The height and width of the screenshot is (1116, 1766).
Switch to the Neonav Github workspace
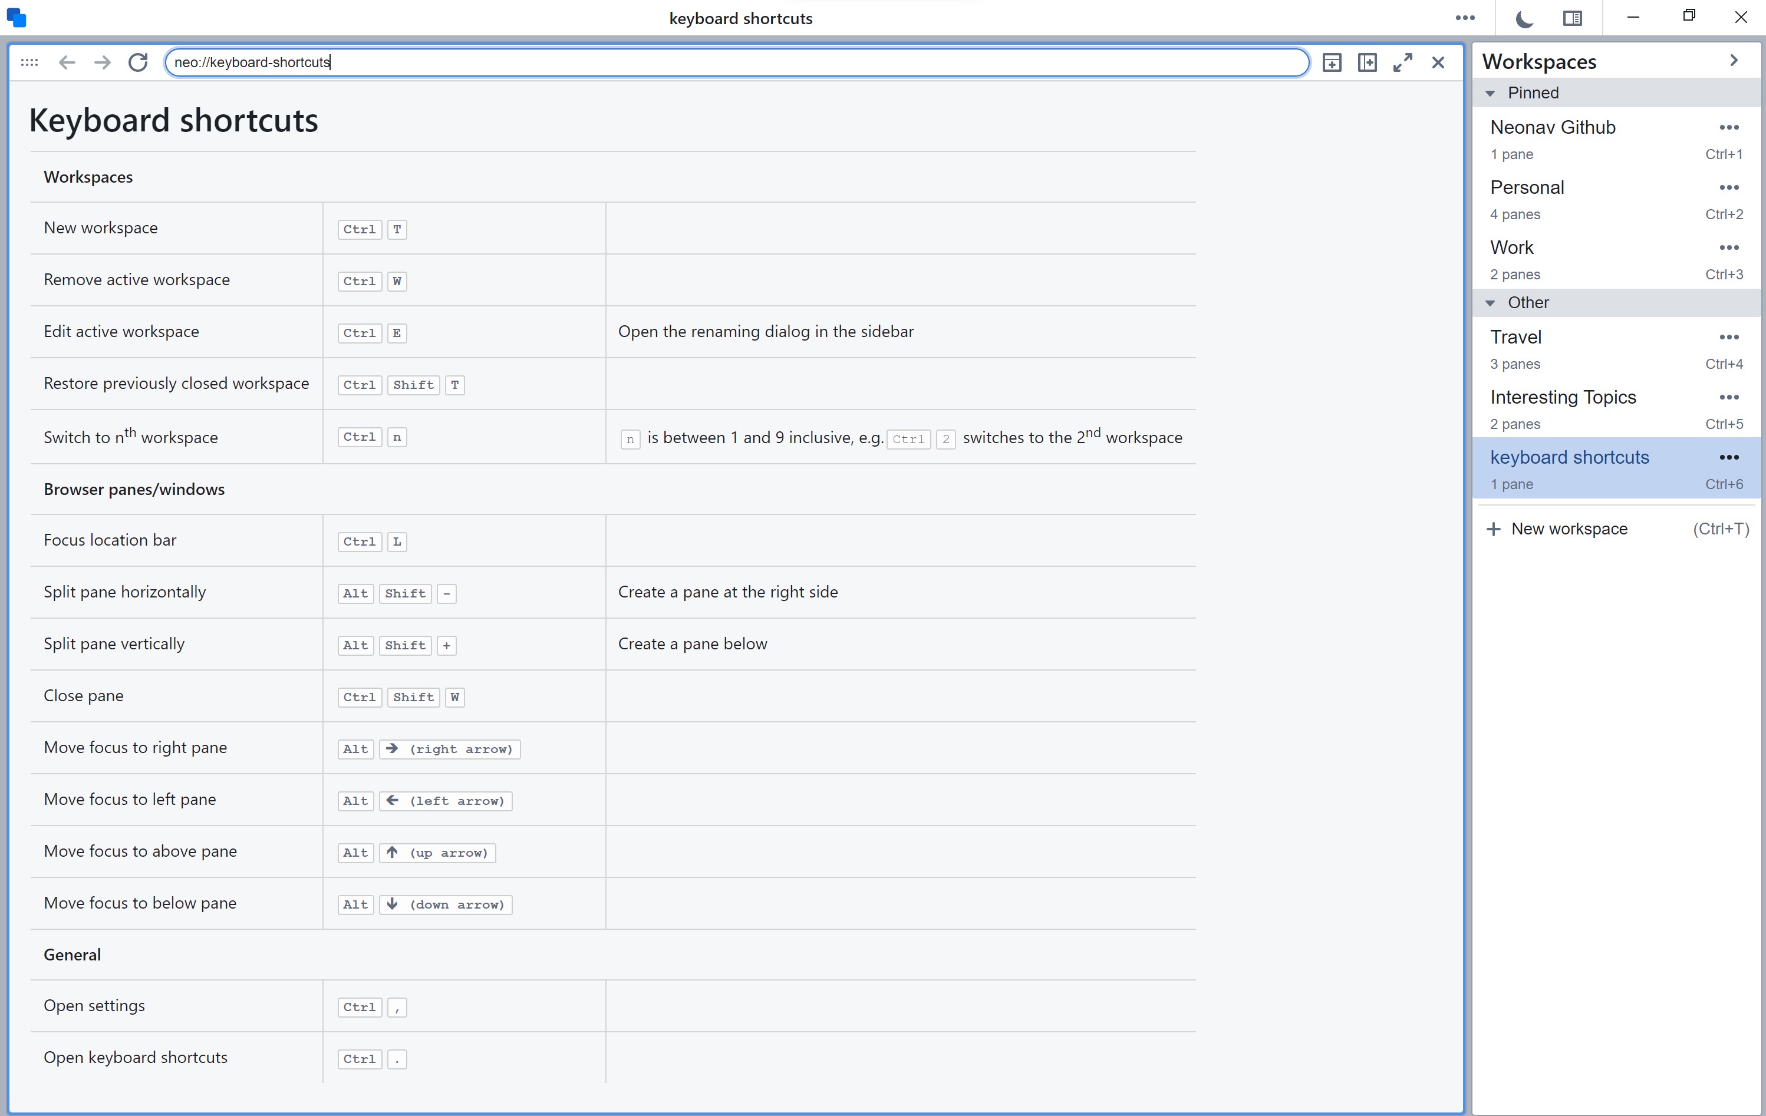tap(1553, 128)
